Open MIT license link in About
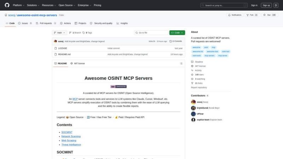The height and width of the screenshot is (159, 283). click(x=198, y=66)
